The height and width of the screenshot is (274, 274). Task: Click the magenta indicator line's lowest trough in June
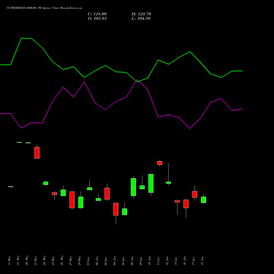190,128
